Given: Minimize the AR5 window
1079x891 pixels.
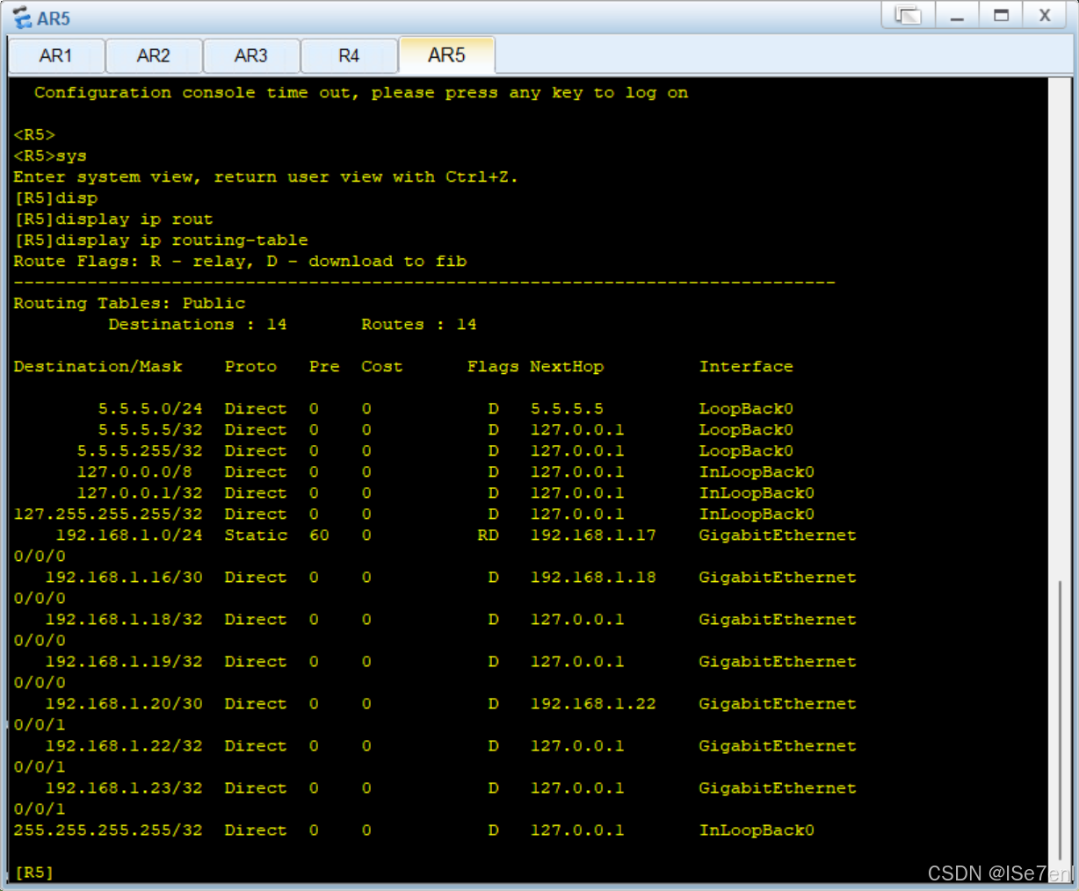Looking at the screenshot, I should [957, 15].
